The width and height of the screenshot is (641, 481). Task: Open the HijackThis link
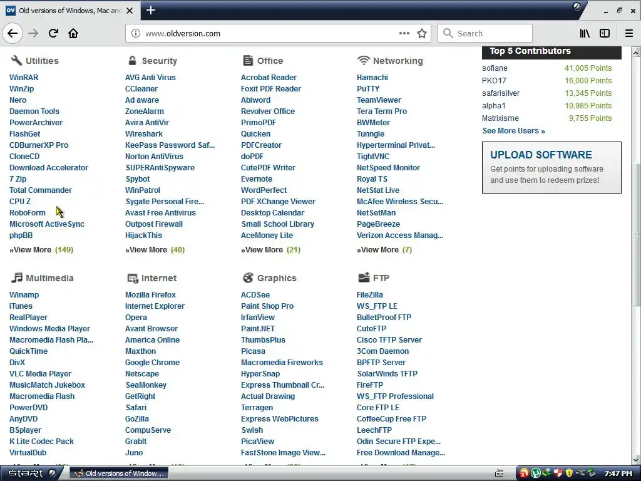[143, 235]
